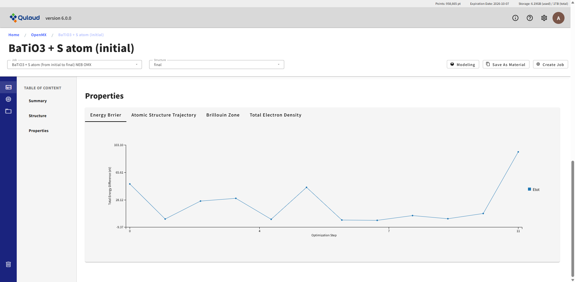Expand the Structure dropdown set to final
This screenshot has height=282, width=575.
click(217, 65)
